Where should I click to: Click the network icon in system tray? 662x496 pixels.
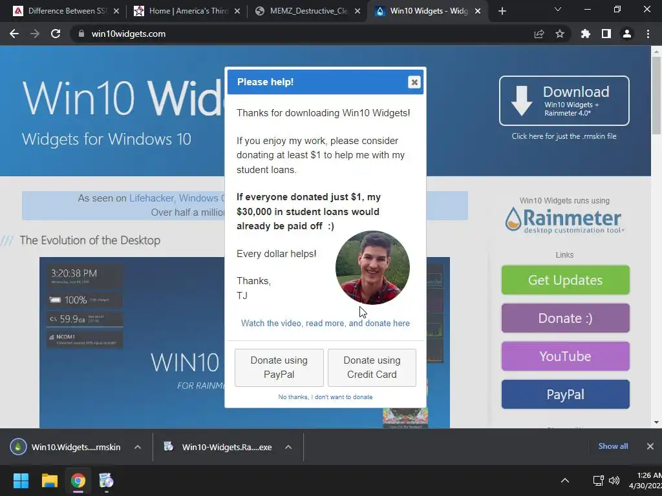[598, 480]
